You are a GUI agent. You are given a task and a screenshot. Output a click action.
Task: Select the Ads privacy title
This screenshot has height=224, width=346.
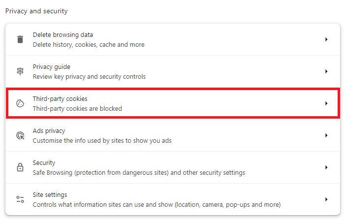click(x=49, y=131)
